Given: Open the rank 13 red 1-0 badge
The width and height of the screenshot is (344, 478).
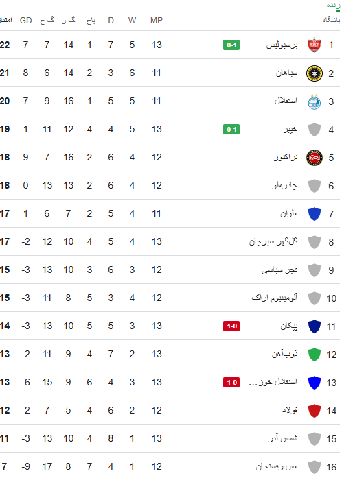Looking at the screenshot, I should (x=231, y=382).
